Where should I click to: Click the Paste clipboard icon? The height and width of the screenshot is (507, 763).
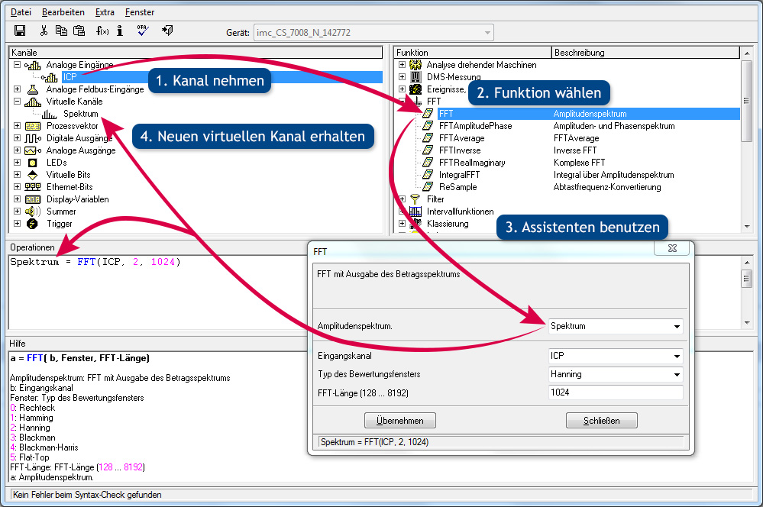[x=79, y=31]
